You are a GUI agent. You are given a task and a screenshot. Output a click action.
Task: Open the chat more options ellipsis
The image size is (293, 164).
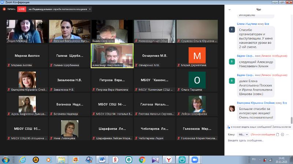289,134
